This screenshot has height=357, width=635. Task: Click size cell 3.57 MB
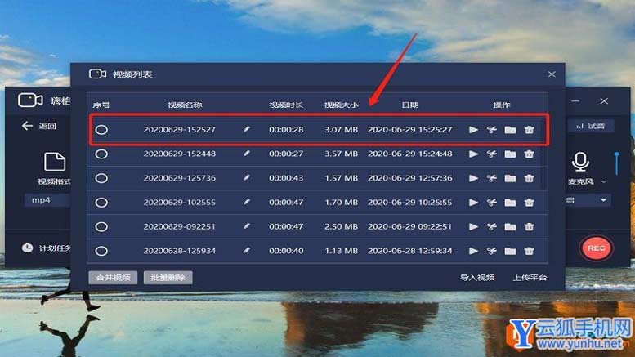(341, 154)
